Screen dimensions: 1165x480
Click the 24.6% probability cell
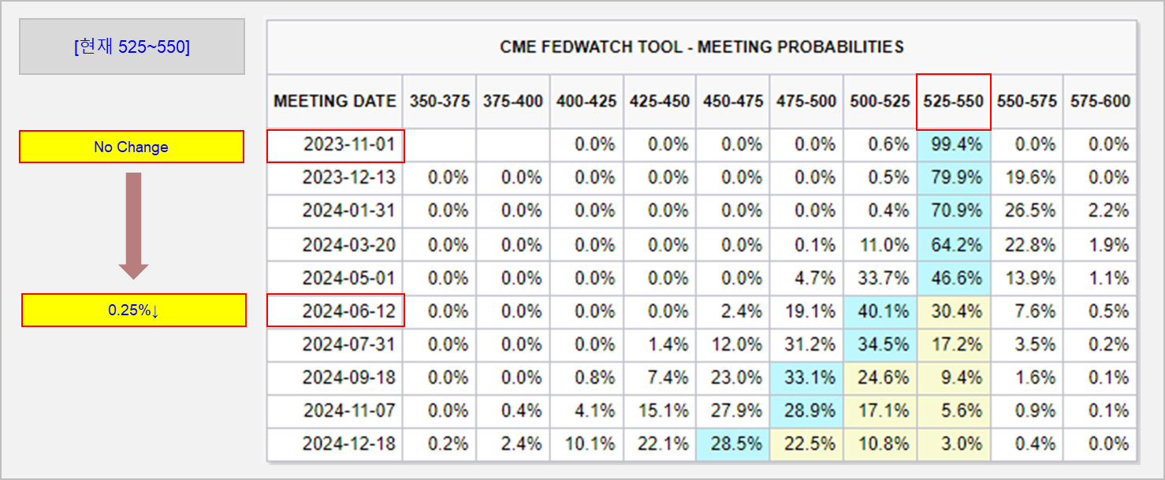pos(880,378)
